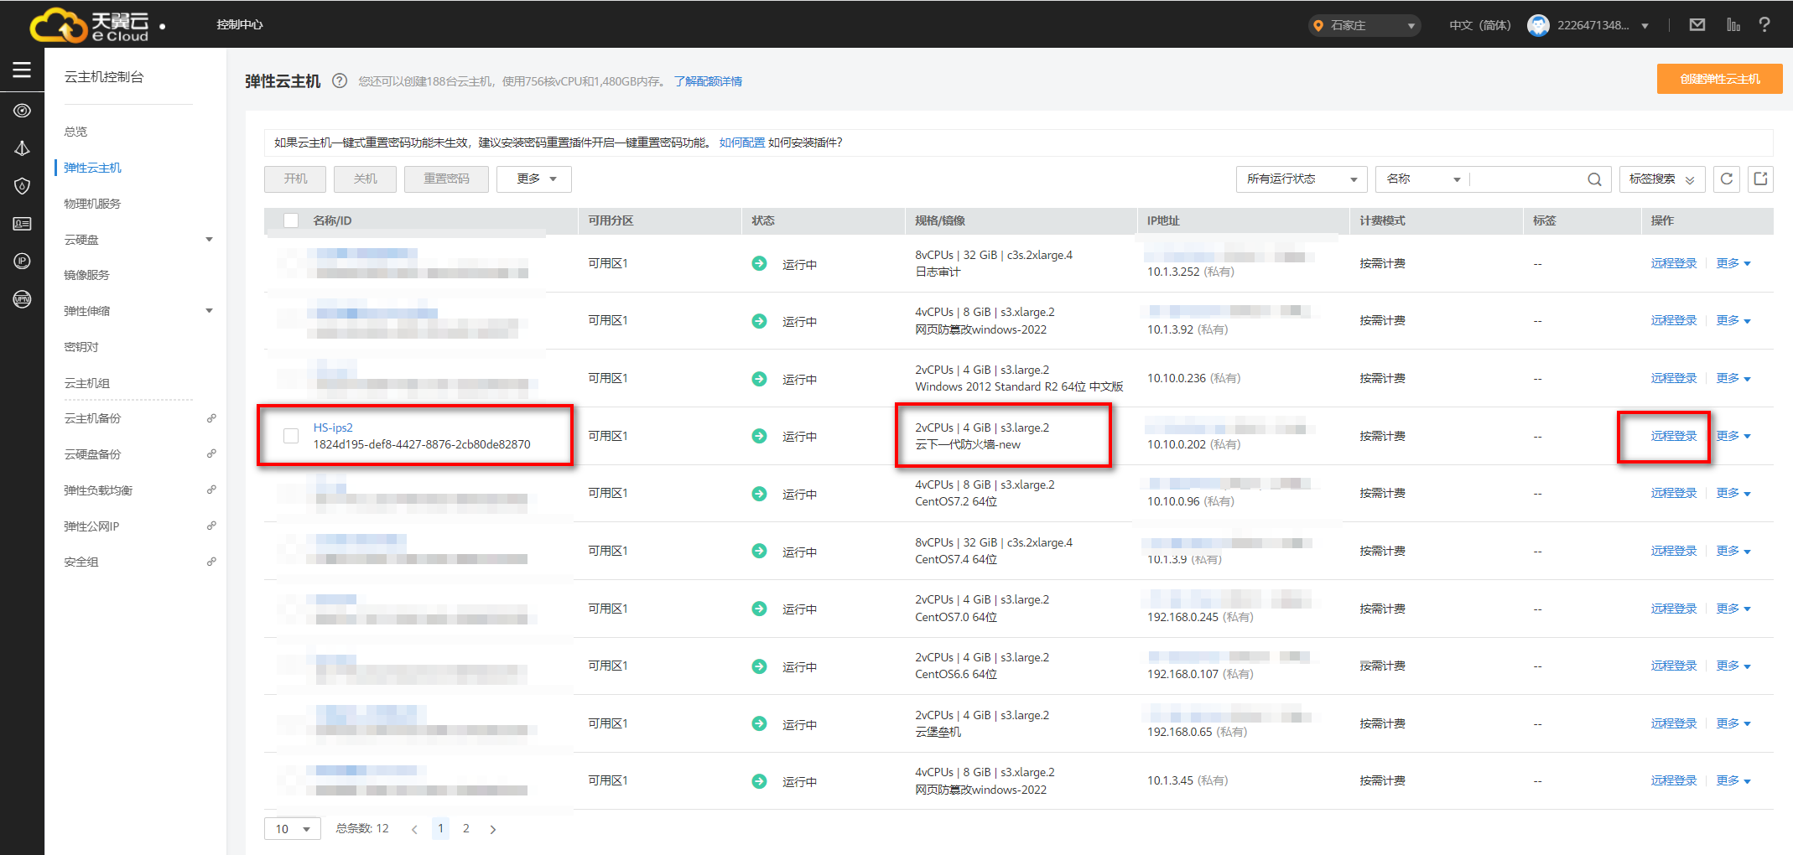Screen dimensions: 1793x855
Task: Select 物理机服务 in the sidebar
Action: click(92, 204)
